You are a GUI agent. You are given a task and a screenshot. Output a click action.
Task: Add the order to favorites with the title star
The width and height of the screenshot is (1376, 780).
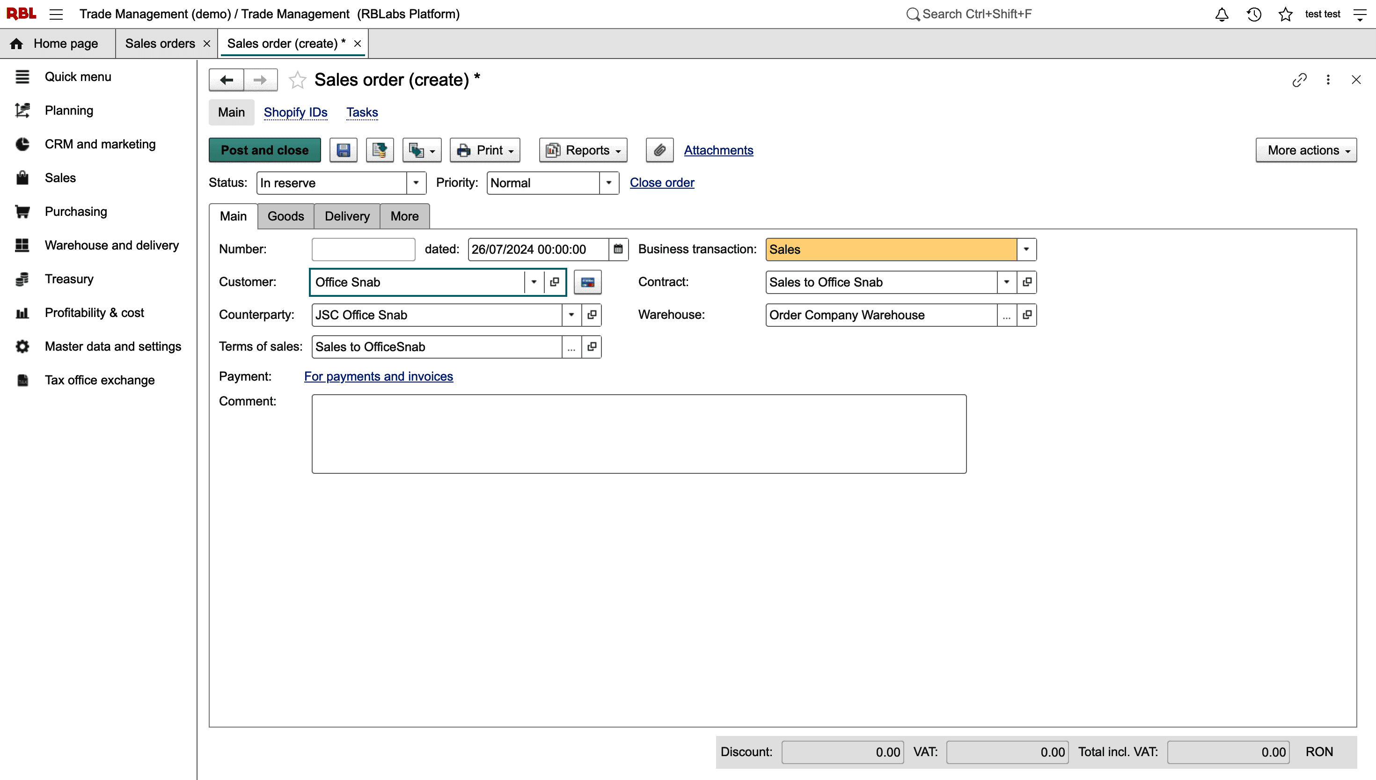click(297, 80)
